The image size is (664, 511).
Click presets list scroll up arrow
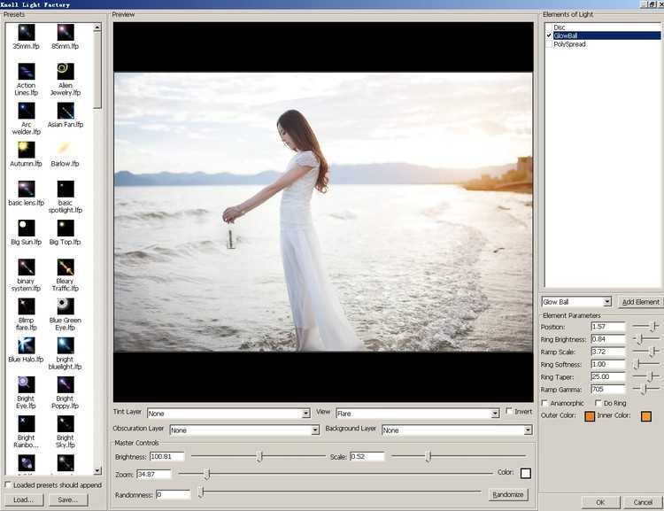click(97, 27)
